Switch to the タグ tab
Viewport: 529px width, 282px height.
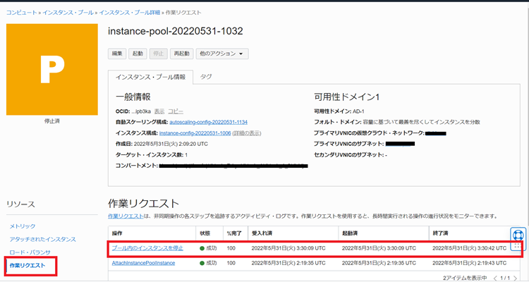(x=207, y=76)
